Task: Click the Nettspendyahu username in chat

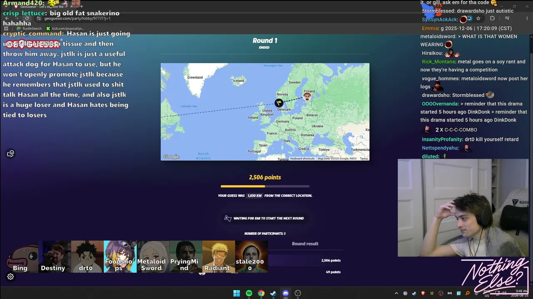Action: click(x=440, y=148)
